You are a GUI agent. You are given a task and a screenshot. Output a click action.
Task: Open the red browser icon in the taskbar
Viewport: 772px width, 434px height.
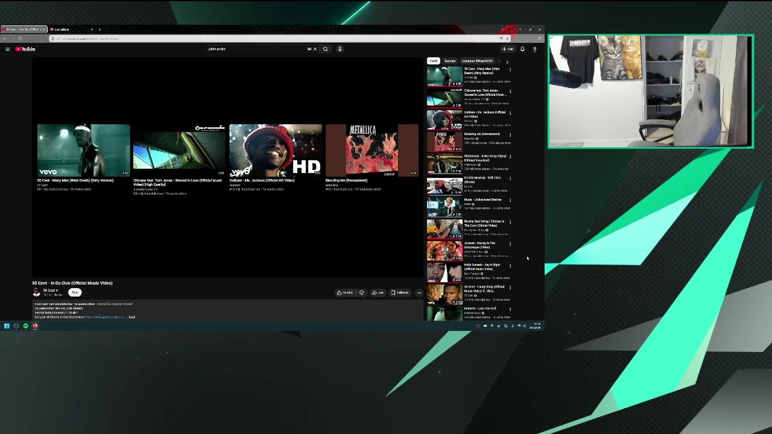[35, 326]
